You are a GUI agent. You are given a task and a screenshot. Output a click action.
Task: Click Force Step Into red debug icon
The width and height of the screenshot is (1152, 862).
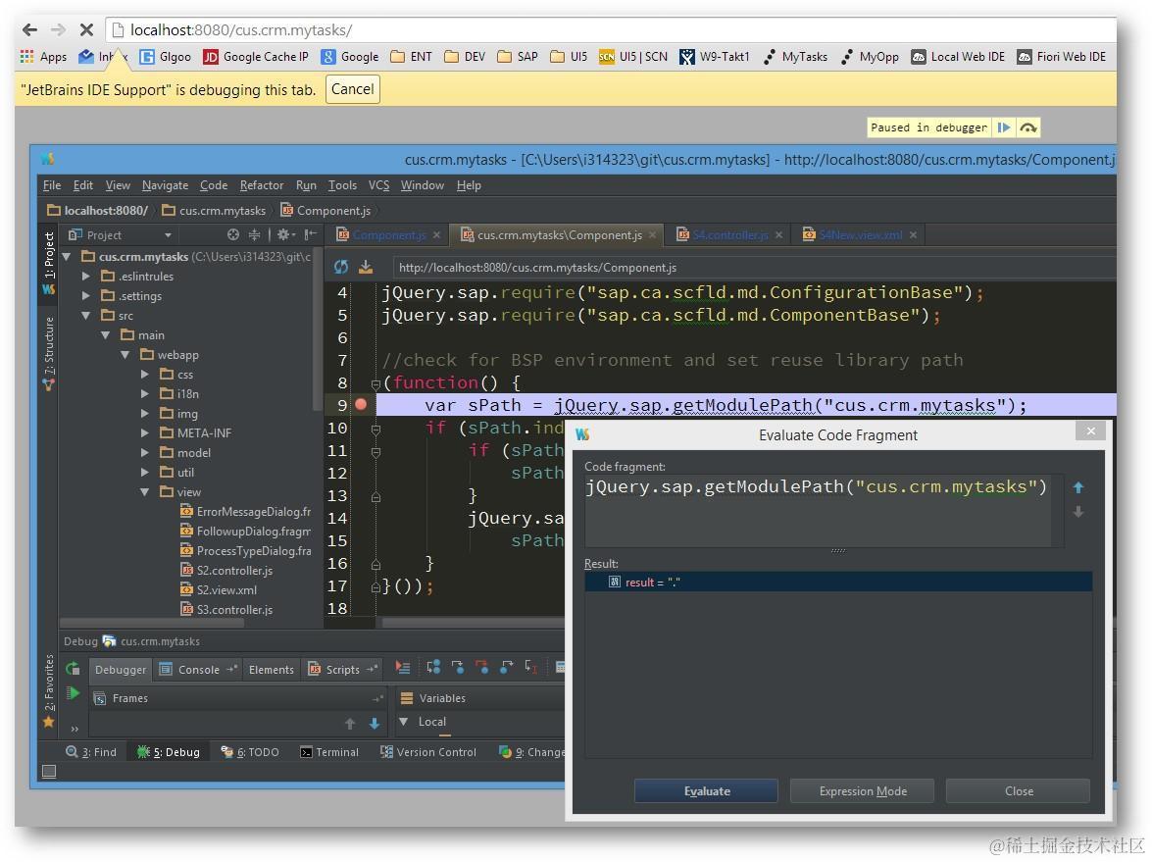pos(482,668)
